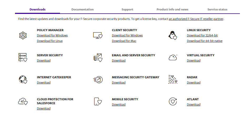Click the Cloud Protection for Salesforce icon
The width and height of the screenshot is (252, 116).
(x=23, y=101)
